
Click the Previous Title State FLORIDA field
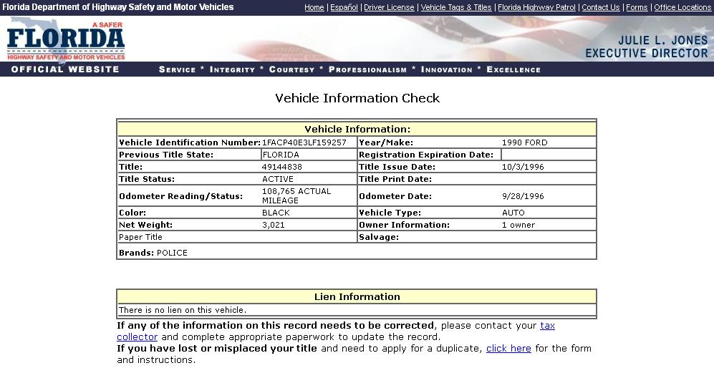pyautogui.click(x=309, y=155)
